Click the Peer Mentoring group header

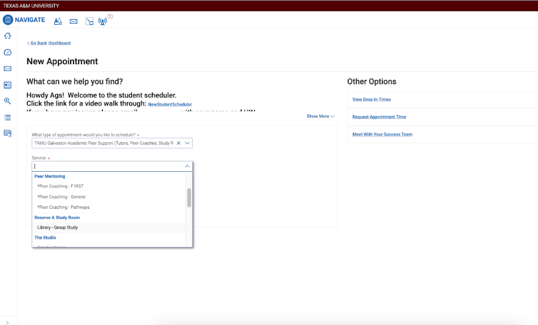50,176
